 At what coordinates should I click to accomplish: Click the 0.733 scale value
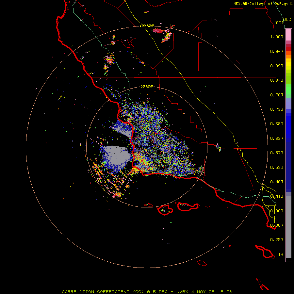point(277,109)
